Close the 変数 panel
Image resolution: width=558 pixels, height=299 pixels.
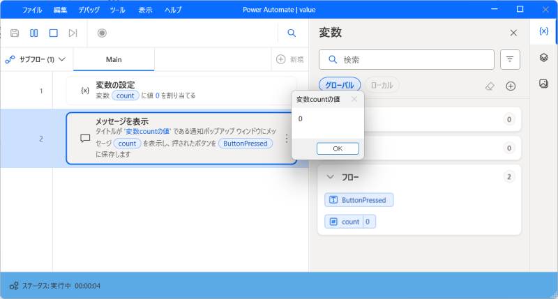click(513, 33)
